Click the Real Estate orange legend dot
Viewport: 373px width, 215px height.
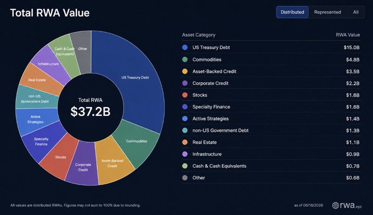(x=185, y=142)
